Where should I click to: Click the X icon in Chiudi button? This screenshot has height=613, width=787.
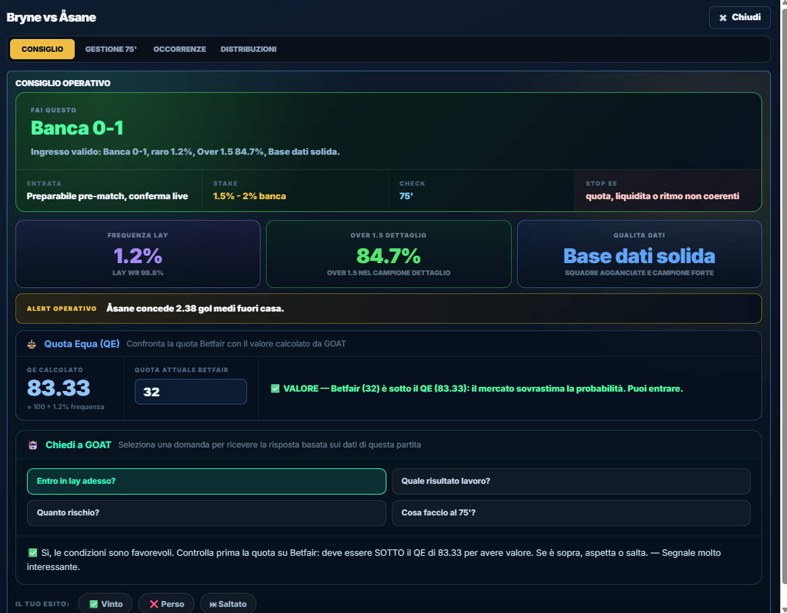[x=723, y=17]
